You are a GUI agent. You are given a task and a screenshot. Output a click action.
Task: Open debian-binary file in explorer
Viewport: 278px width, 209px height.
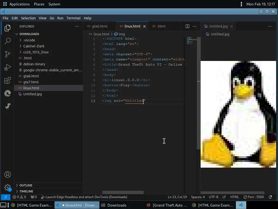coord(48,64)
